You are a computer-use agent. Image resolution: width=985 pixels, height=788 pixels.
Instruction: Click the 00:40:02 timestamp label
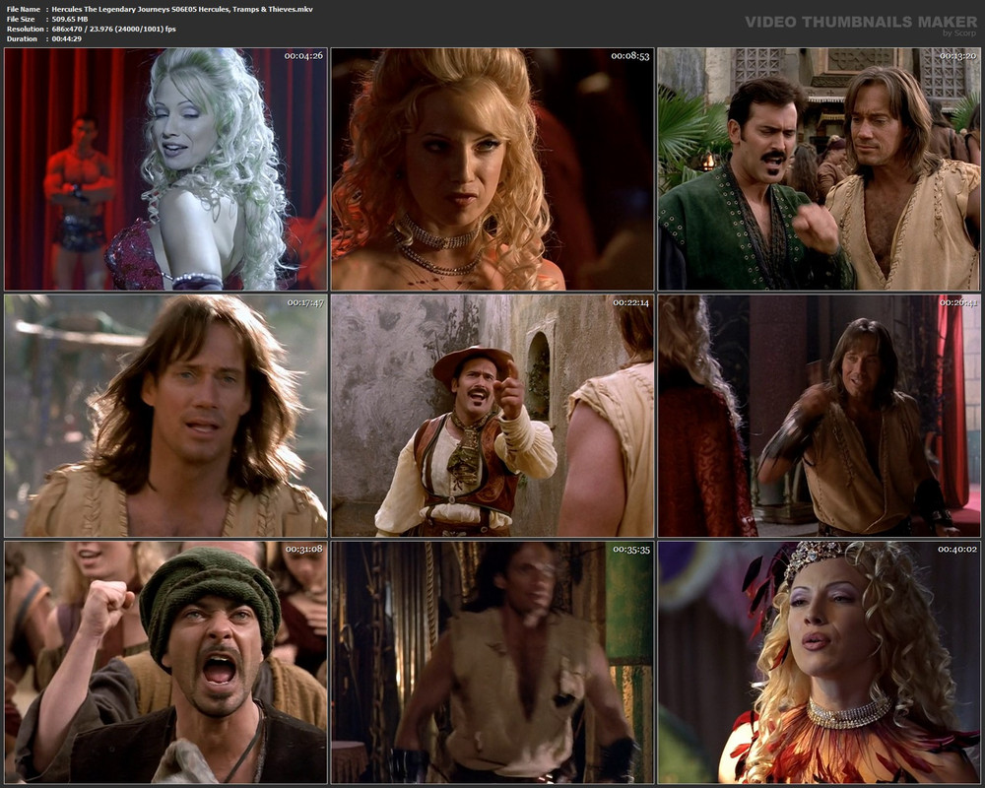tap(957, 550)
